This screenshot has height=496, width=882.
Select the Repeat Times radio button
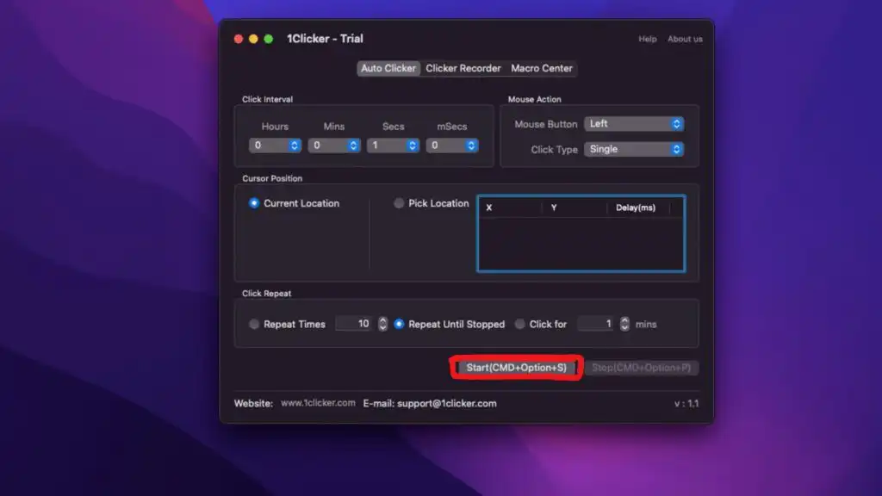254,324
